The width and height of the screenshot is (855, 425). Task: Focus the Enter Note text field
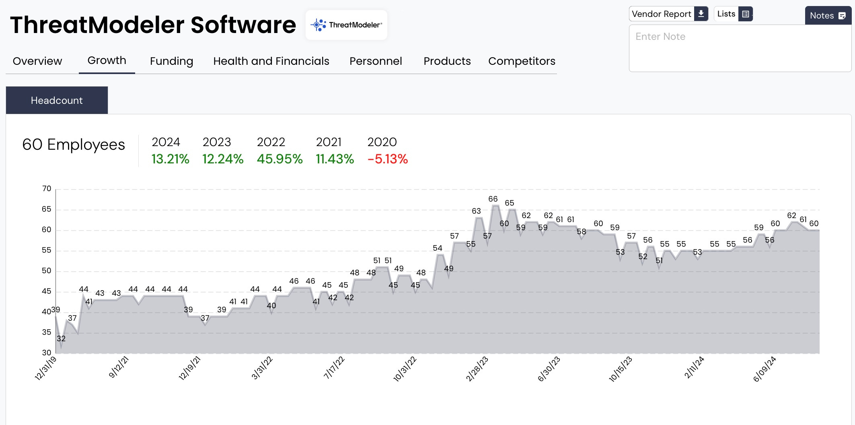[x=740, y=48]
